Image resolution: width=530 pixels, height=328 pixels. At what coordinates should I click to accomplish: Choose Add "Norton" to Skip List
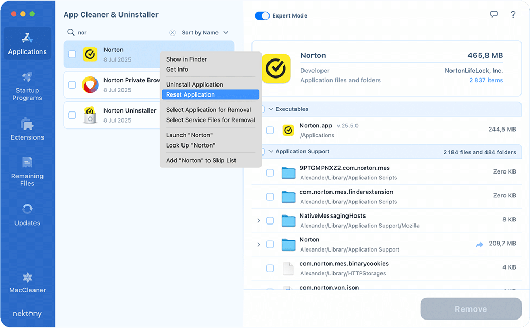[211, 161]
